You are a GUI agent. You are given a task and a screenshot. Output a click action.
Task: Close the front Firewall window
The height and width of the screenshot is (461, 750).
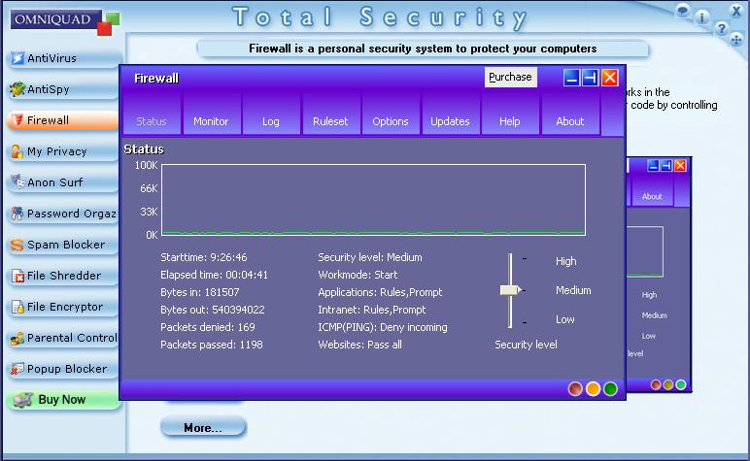coord(609,78)
